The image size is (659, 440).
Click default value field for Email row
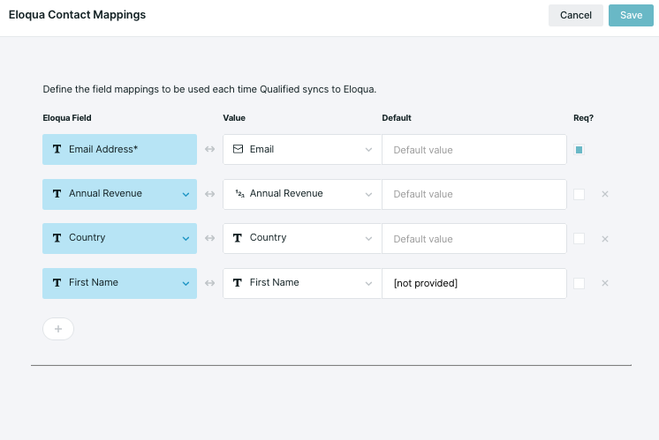[x=474, y=150]
